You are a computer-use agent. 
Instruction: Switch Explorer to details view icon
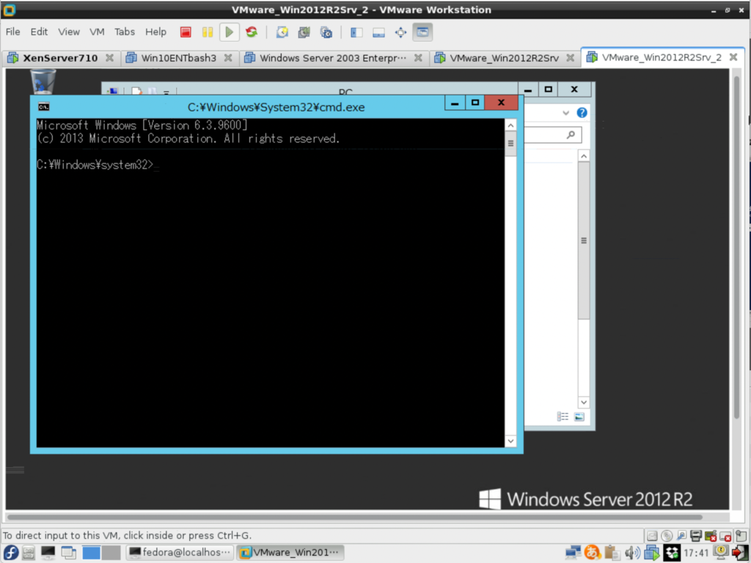(563, 416)
